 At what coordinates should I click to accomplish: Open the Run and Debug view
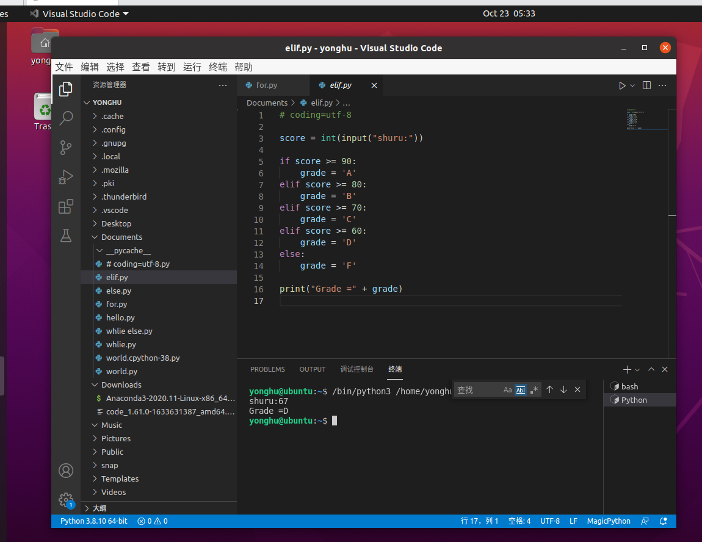click(x=66, y=177)
